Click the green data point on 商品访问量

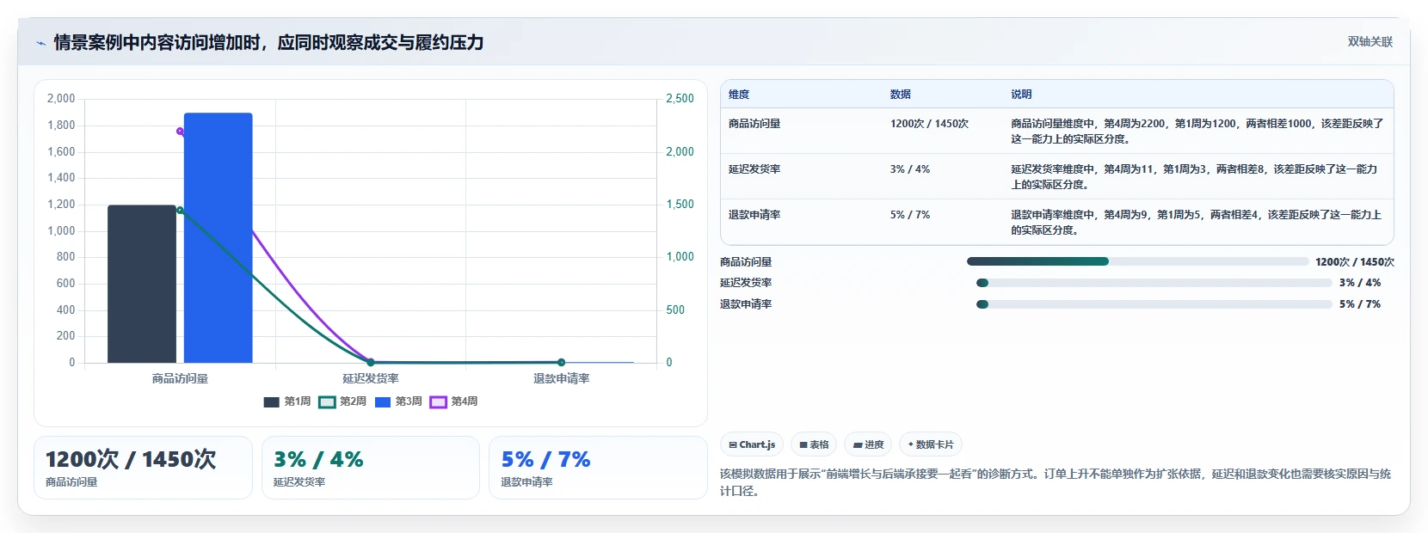click(180, 210)
